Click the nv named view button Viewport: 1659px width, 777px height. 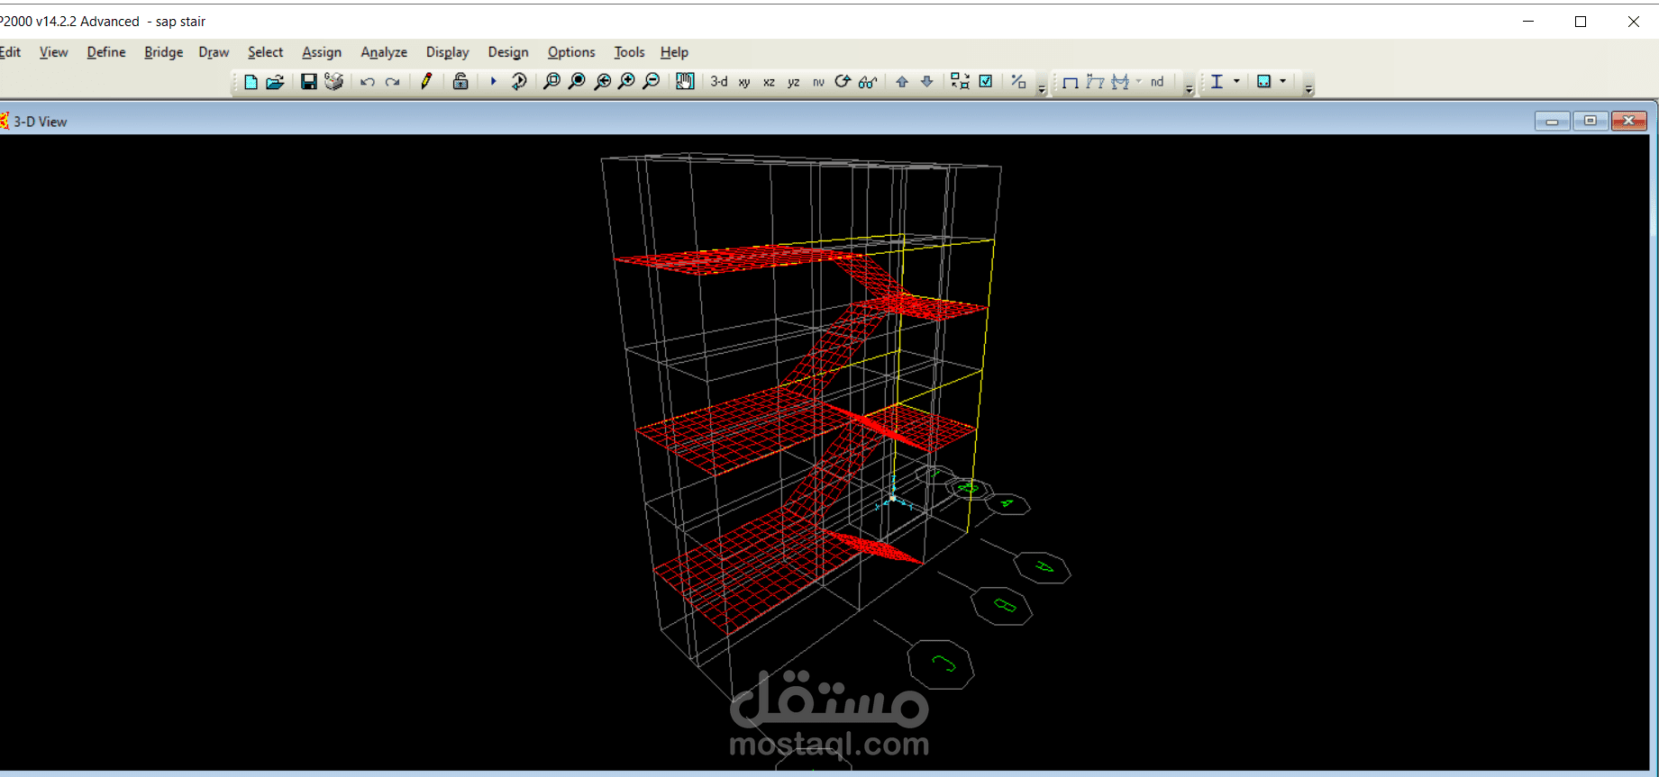pyautogui.click(x=818, y=82)
